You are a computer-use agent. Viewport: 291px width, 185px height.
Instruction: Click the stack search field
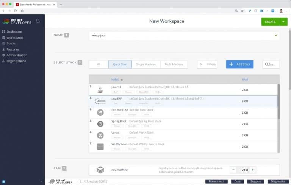(x=271, y=64)
